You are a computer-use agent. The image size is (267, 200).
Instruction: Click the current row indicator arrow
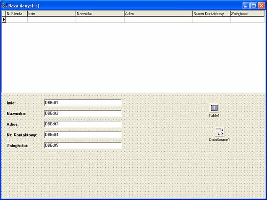4,19
